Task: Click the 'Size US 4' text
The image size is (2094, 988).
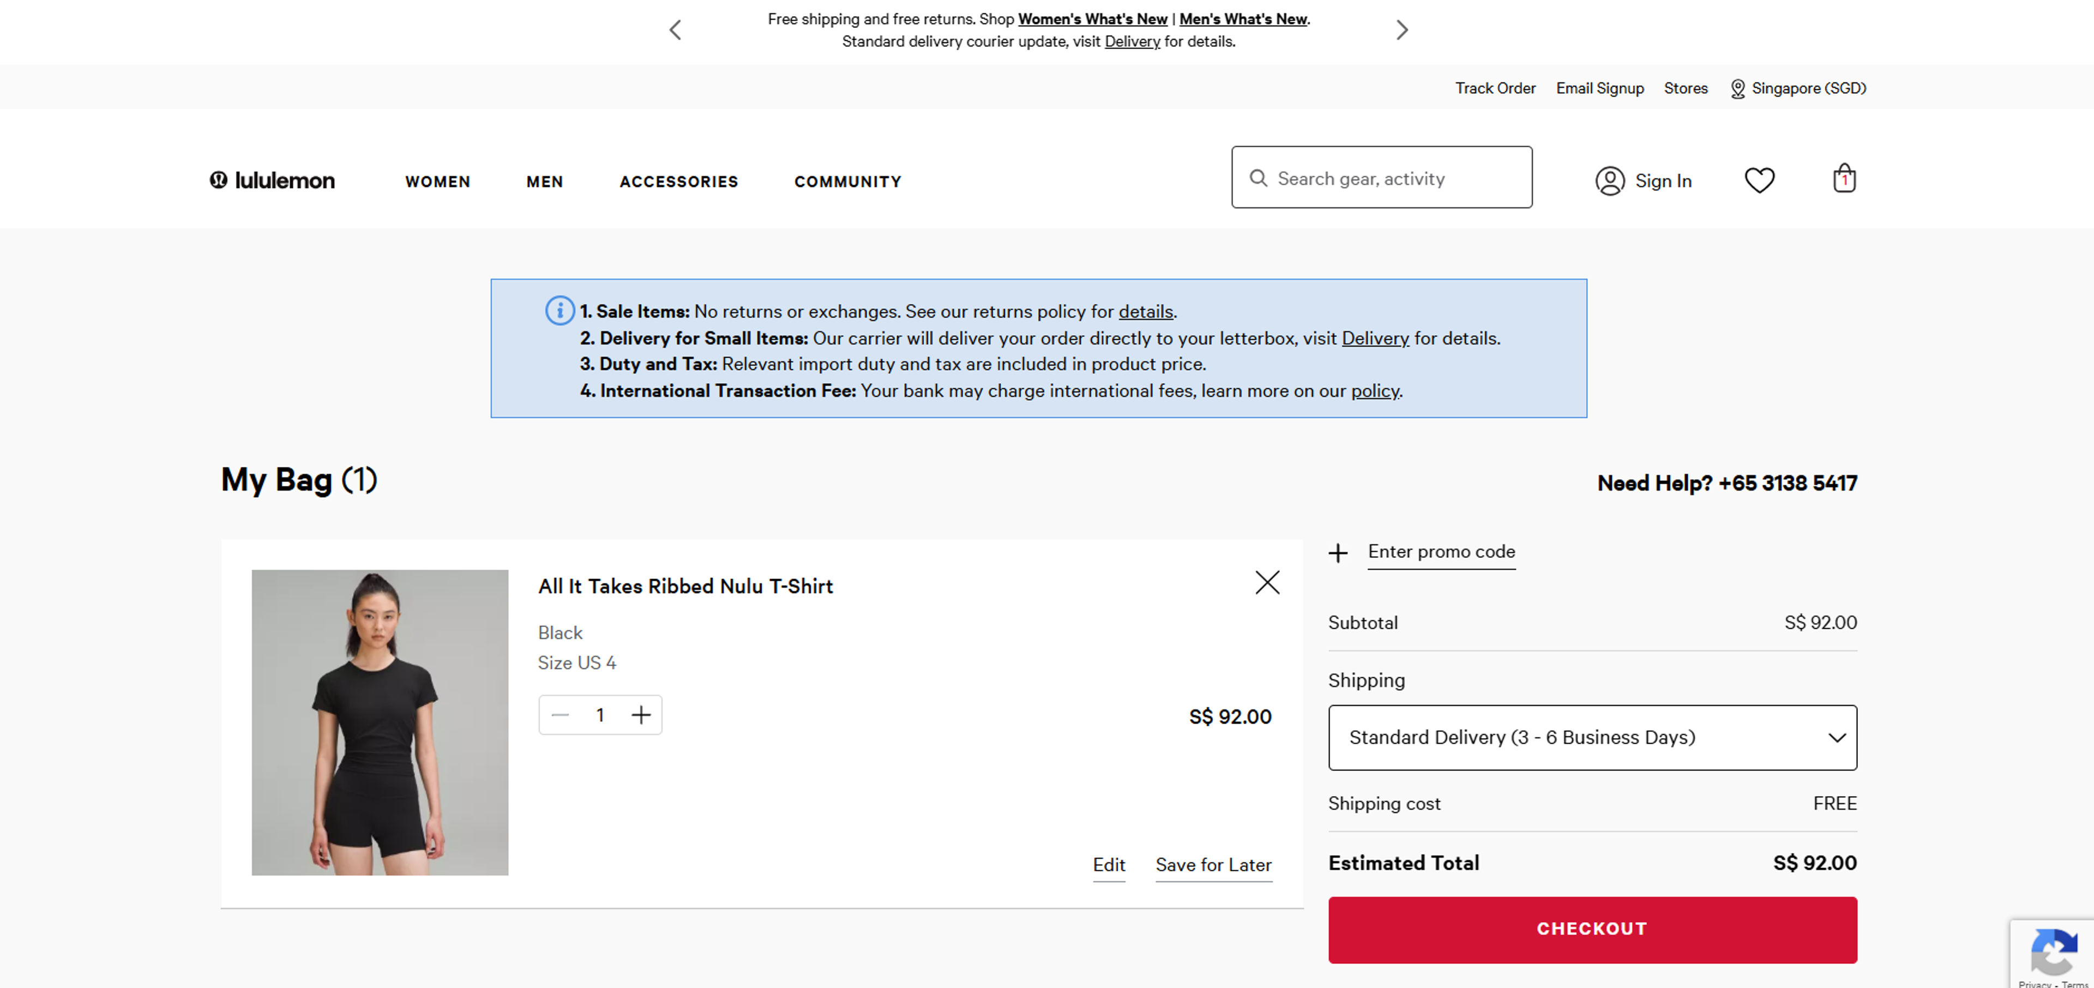Action: [x=576, y=662]
